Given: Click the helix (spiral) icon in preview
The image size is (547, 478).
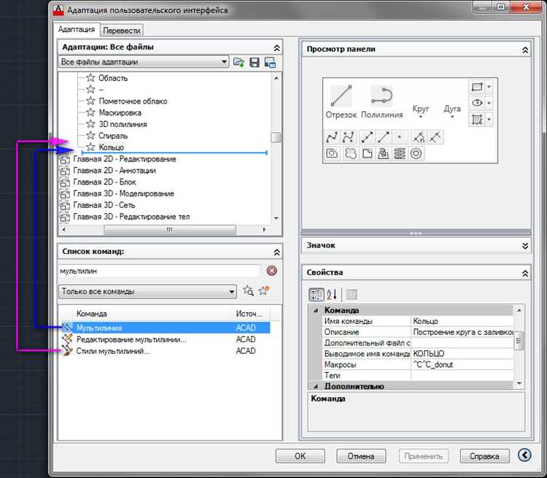Looking at the screenshot, I should tap(400, 153).
